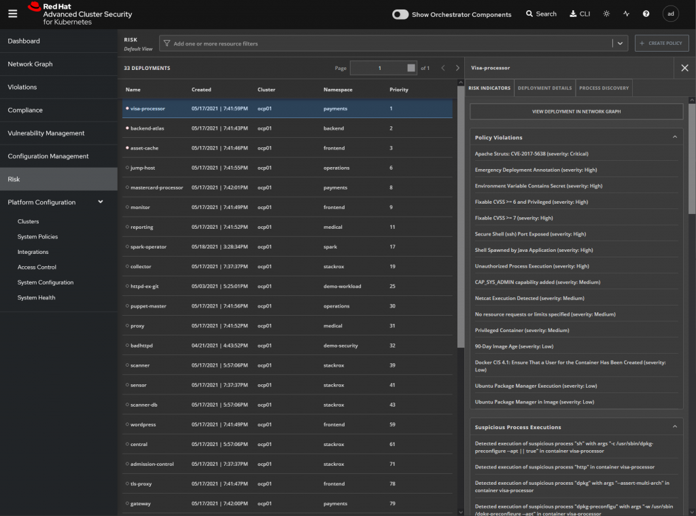Open the Search tool in header
696x516 pixels.
pos(541,14)
